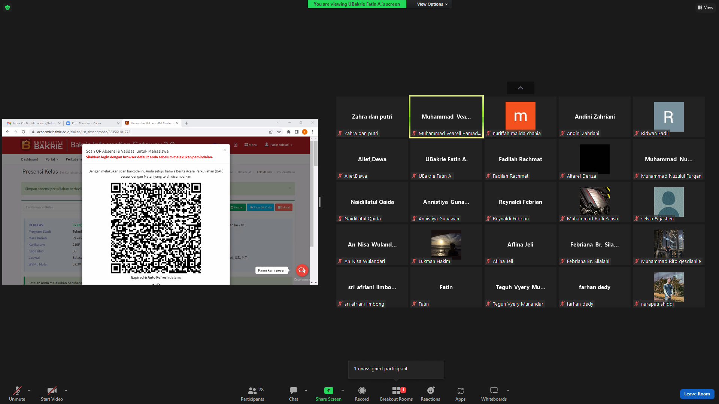Click the share page icon in address bar
Image resolution: width=719 pixels, height=404 pixels.
pyautogui.click(x=271, y=132)
